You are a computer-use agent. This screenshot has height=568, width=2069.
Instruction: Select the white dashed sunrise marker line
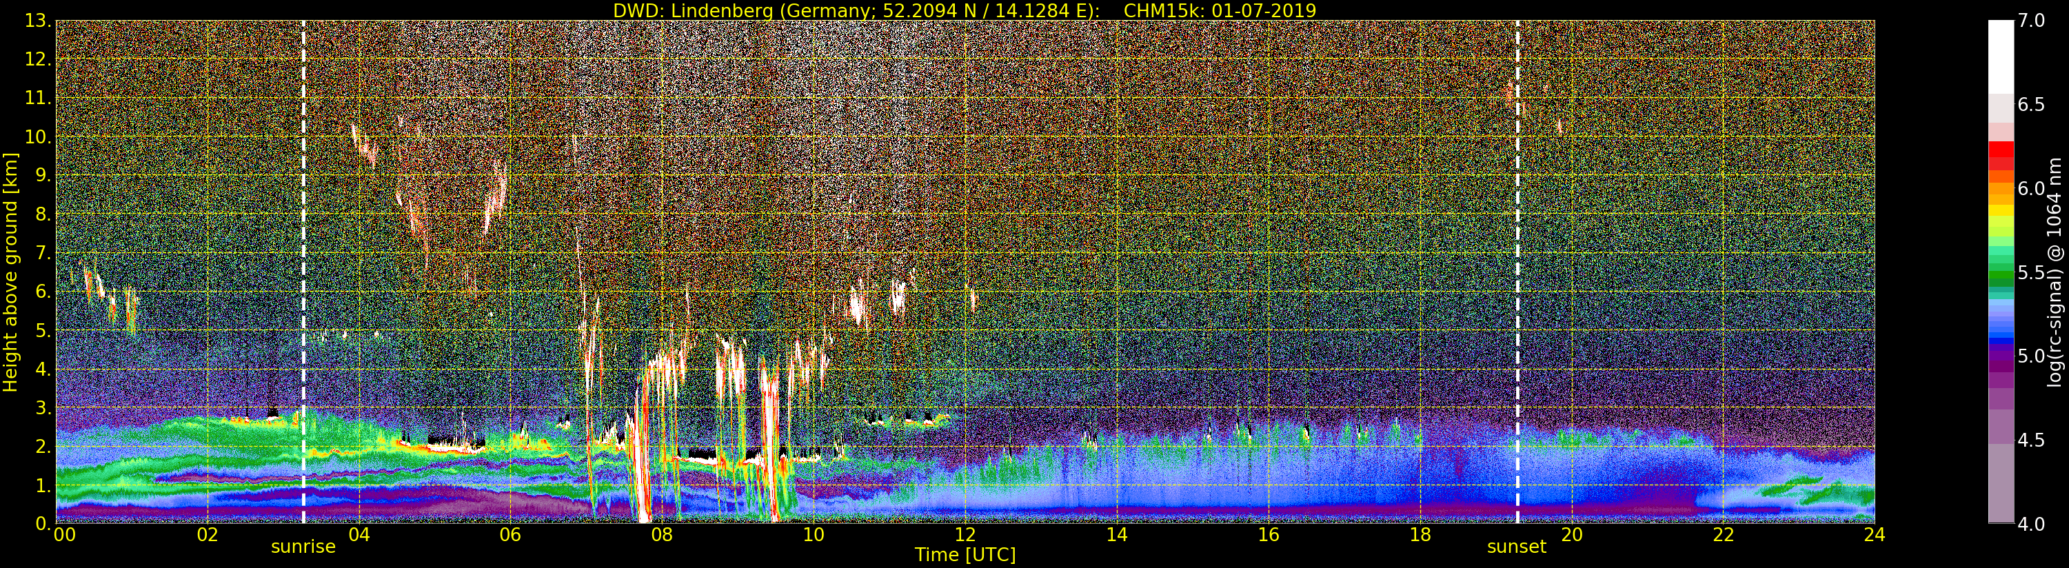(303, 272)
